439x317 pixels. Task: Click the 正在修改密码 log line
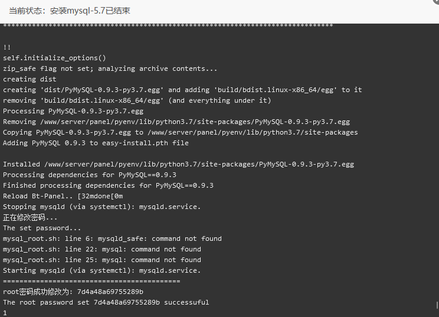[x=30, y=217]
